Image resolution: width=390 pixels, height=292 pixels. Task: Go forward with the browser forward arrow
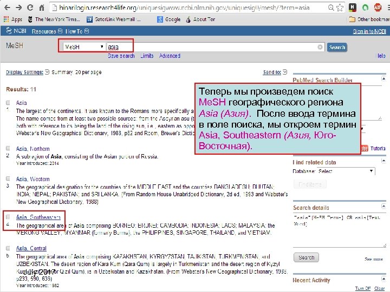tap(19, 8)
